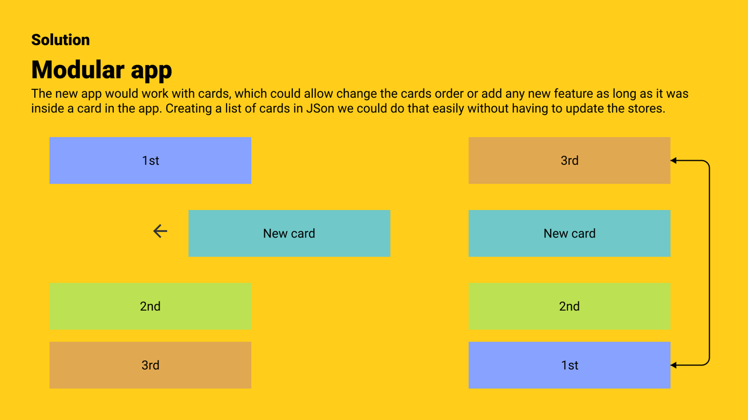Click the '2nd' label in left green card
Viewport: 748px width, 420px height.
[x=150, y=306]
